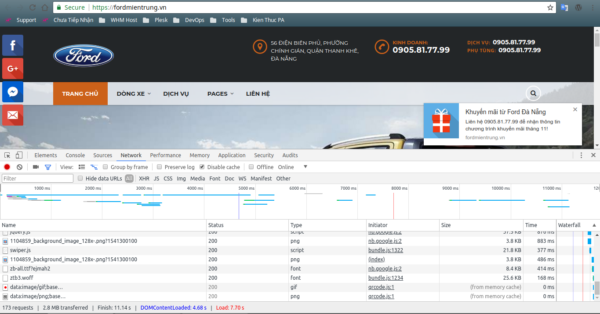Close the DevTools panel
600x314 pixels.
coord(593,155)
